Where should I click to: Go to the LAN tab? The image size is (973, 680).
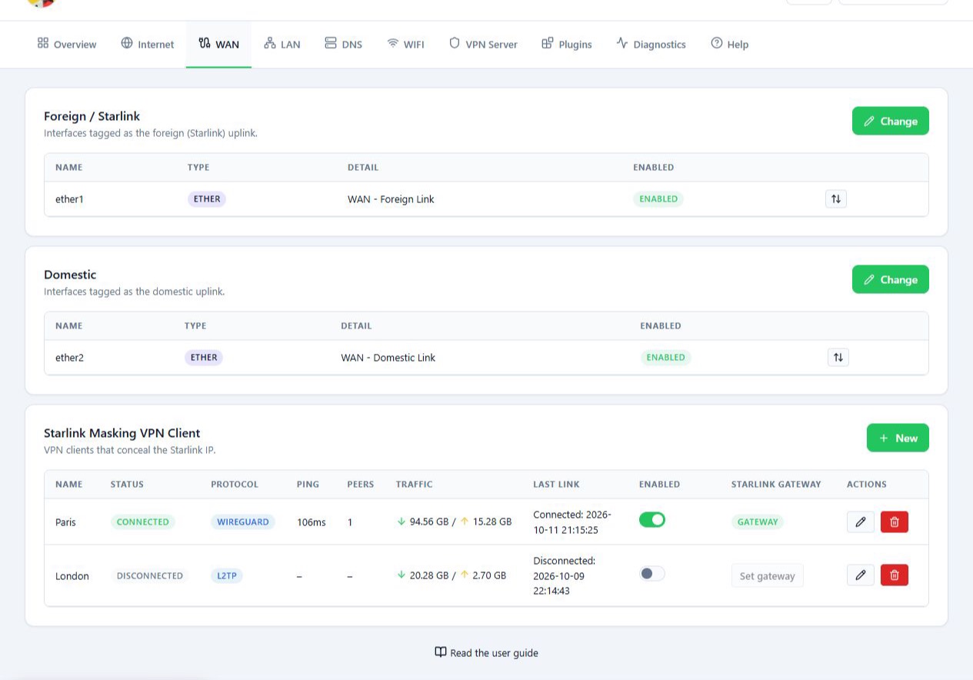[282, 44]
